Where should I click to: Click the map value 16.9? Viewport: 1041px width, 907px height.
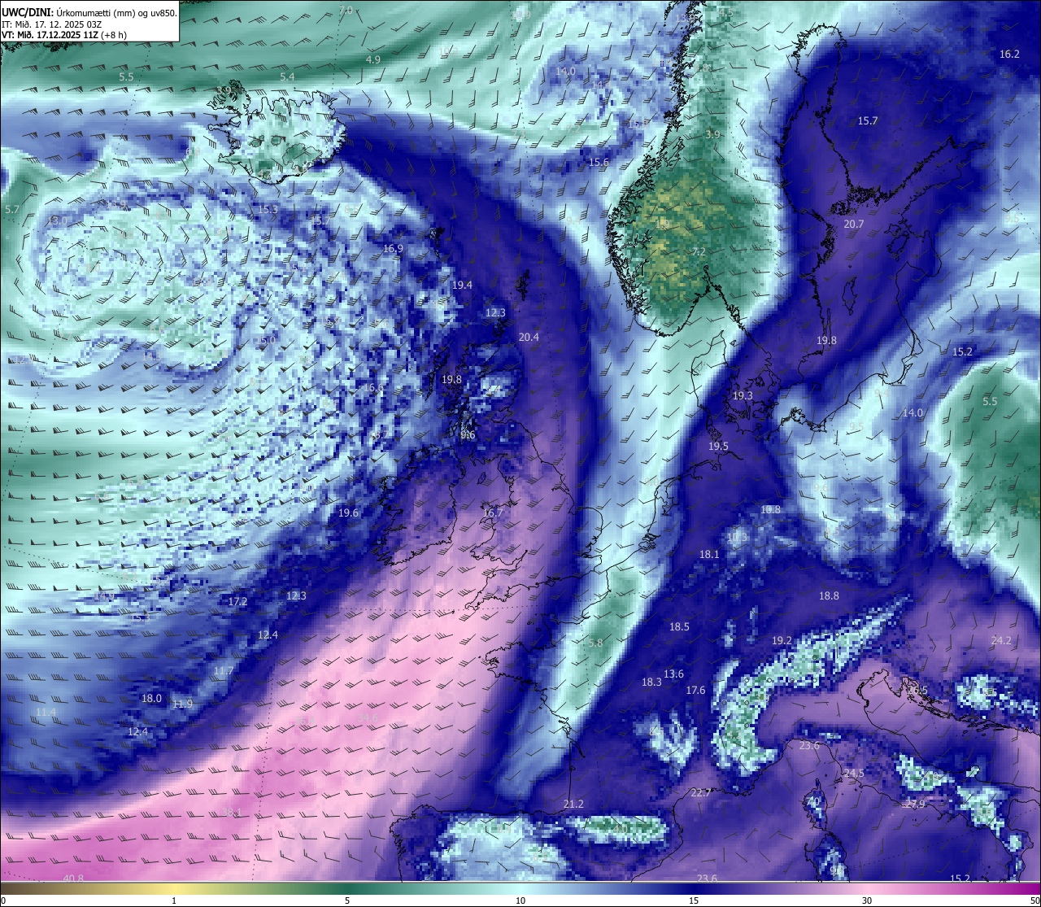click(x=393, y=248)
